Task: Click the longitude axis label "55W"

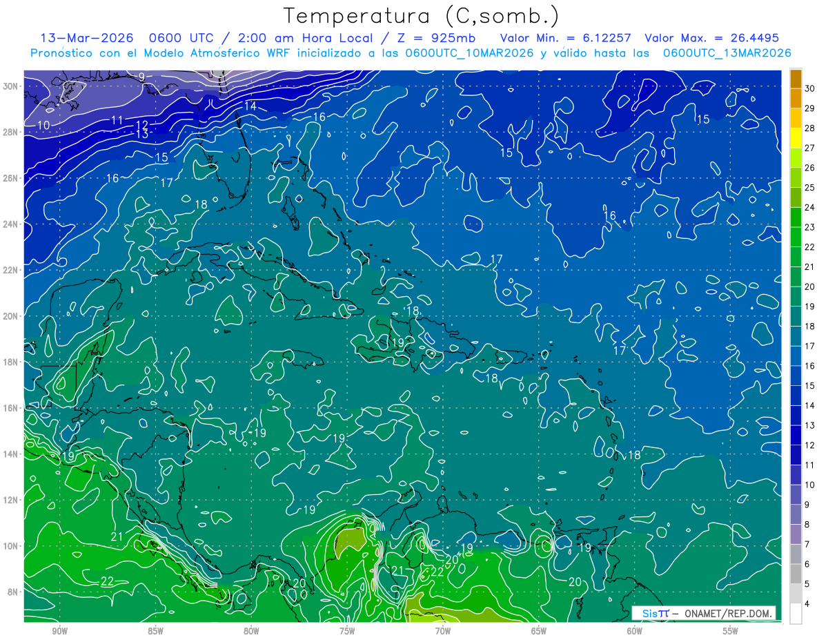Action: (x=731, y=631)
